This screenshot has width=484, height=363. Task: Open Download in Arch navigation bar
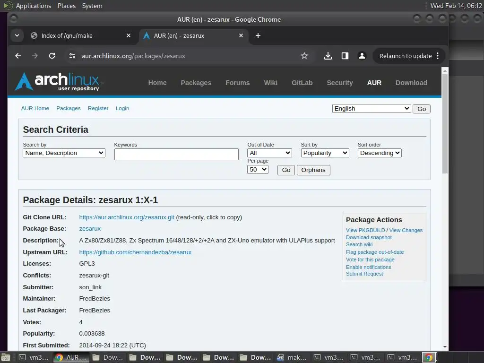[412, 83]
